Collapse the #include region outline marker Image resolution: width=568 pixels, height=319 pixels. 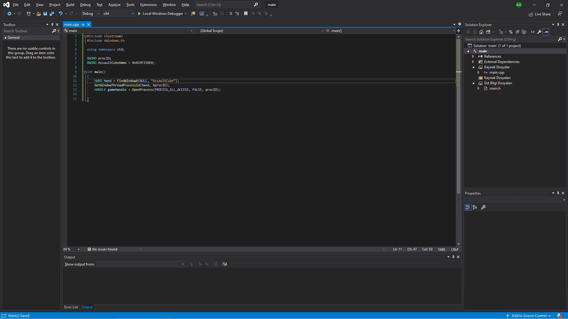point(85,36)
